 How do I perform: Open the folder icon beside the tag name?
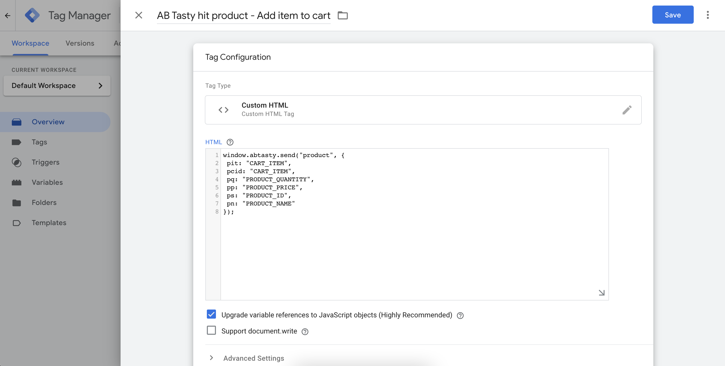(x=343, y=15)
